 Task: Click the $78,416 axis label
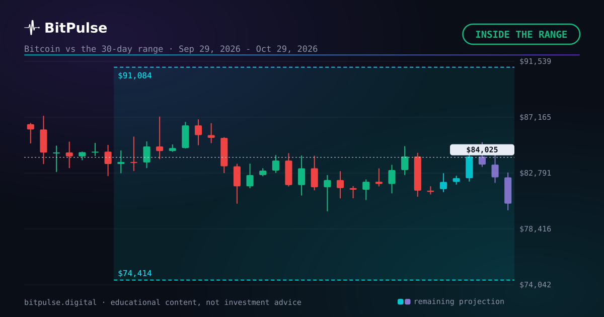[535, 229]
